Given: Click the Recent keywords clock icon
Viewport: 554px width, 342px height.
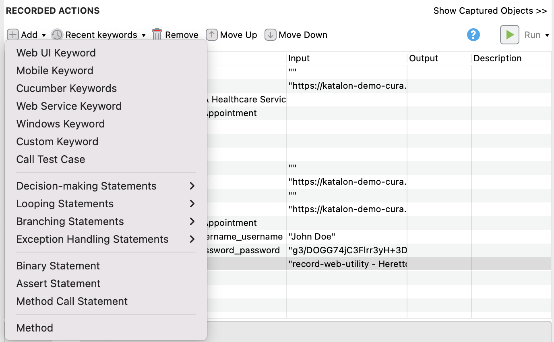Looking at the screenshot, I should click(x=57, y=35).
